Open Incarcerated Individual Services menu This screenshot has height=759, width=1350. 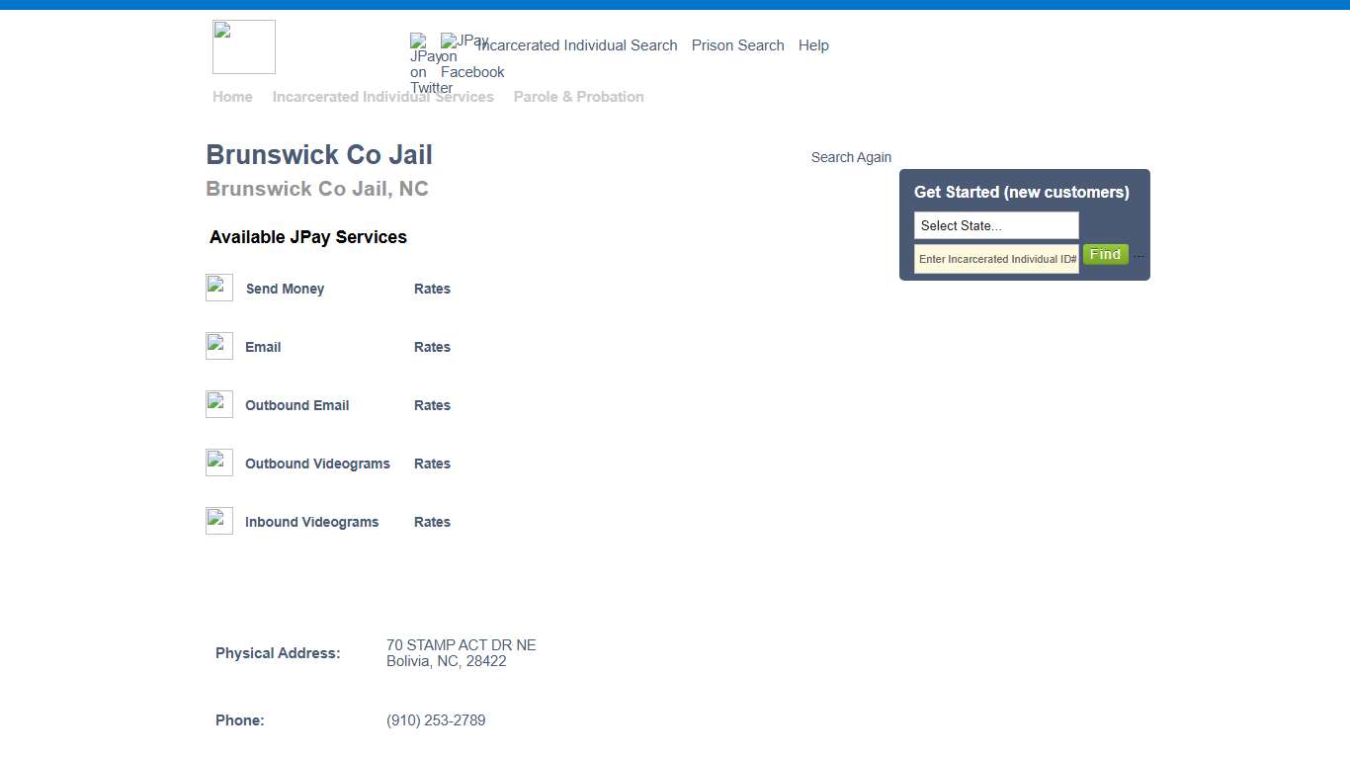coord(383,96)
